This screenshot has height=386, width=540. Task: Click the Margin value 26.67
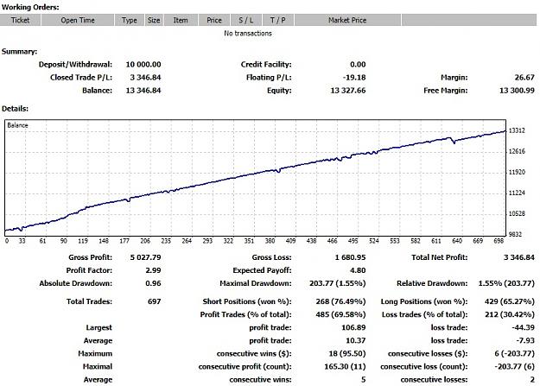point(524,78)
